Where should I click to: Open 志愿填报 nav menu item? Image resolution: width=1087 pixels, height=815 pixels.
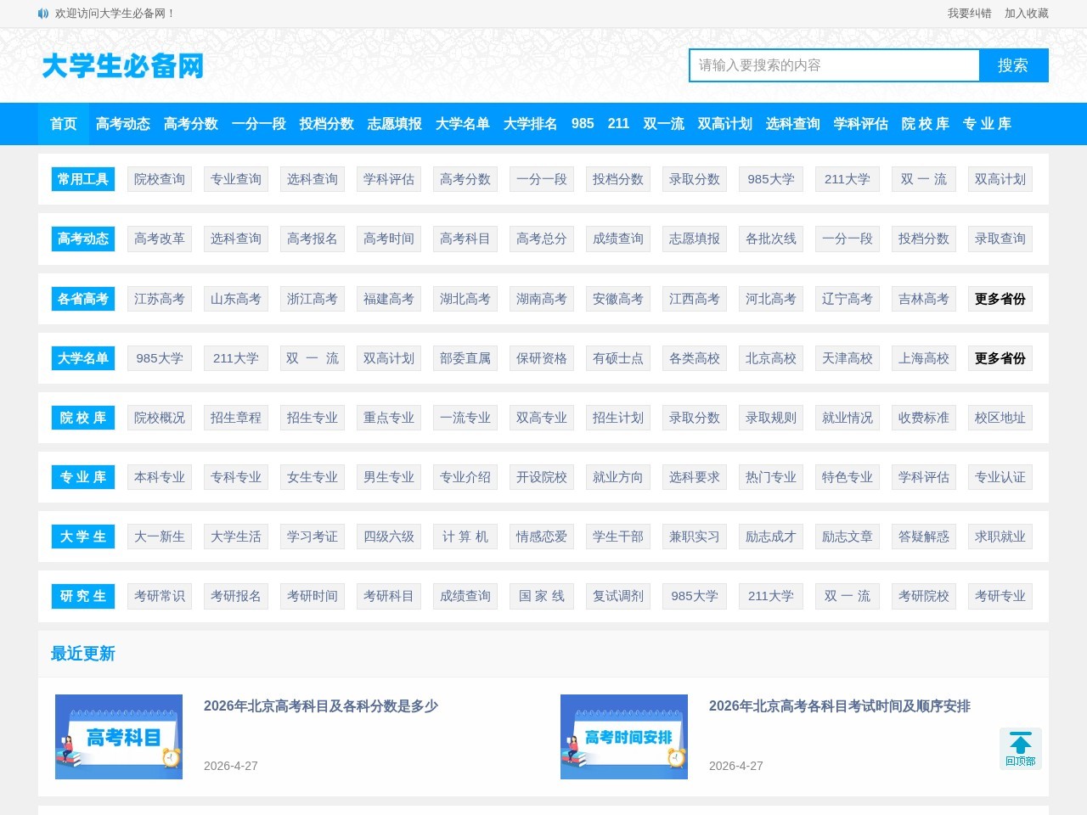[x=395, y=124]
